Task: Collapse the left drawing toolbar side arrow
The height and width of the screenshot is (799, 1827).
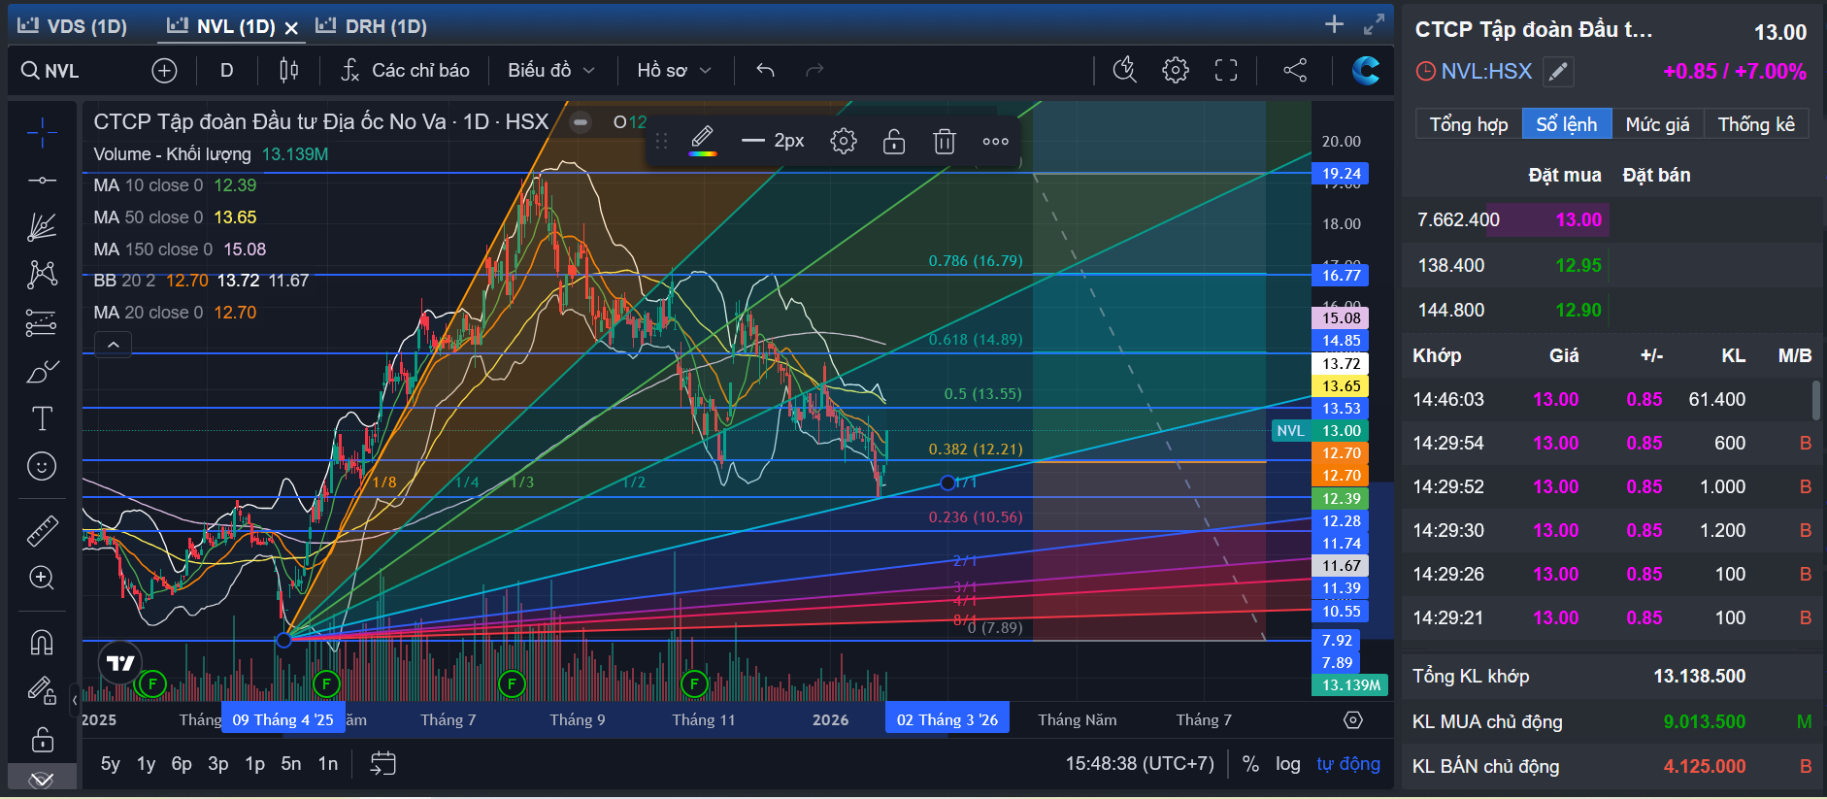Action: pyautogui.click(x=75, y=699)
